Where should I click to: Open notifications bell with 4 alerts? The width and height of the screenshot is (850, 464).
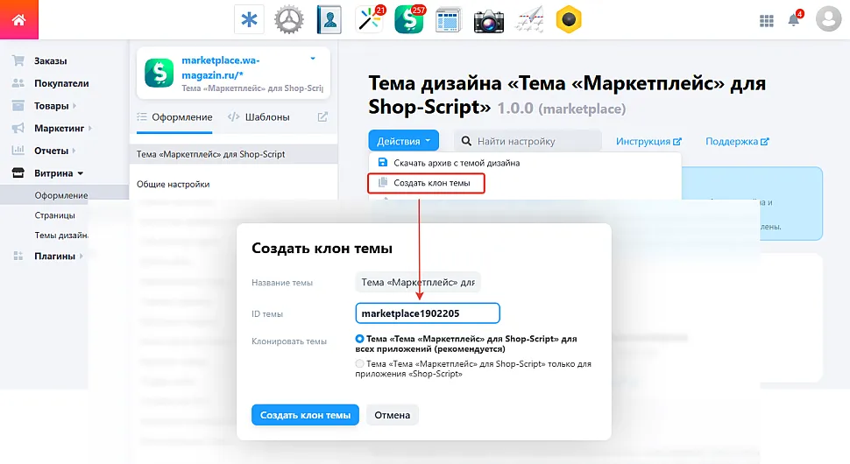pyautogui.click(x=794, y=19)
